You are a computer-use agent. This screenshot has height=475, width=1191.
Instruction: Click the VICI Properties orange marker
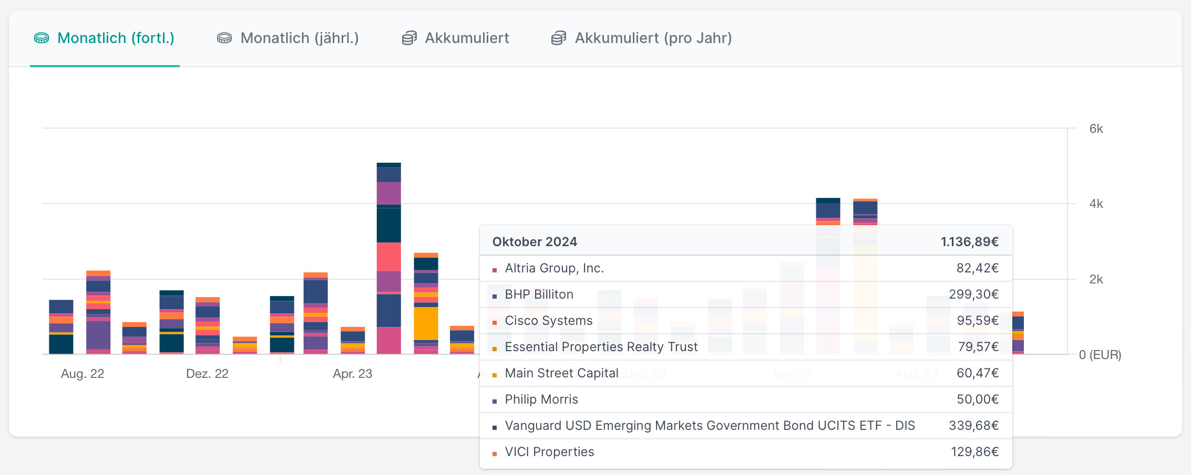click(x=495, y=453)
